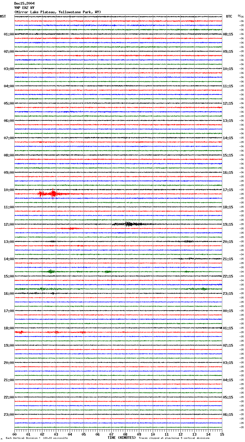Click the 21:15 UTC time label

tap(228, 259)
